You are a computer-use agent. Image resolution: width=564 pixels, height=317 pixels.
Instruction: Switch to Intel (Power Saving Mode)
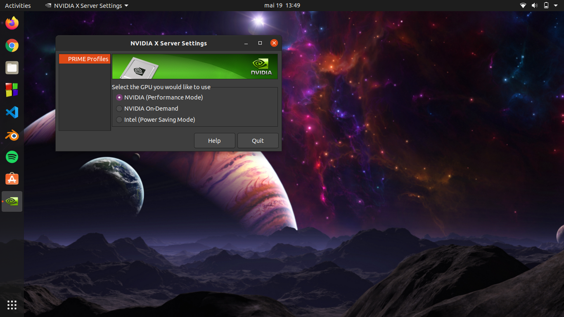coord(119,120)
